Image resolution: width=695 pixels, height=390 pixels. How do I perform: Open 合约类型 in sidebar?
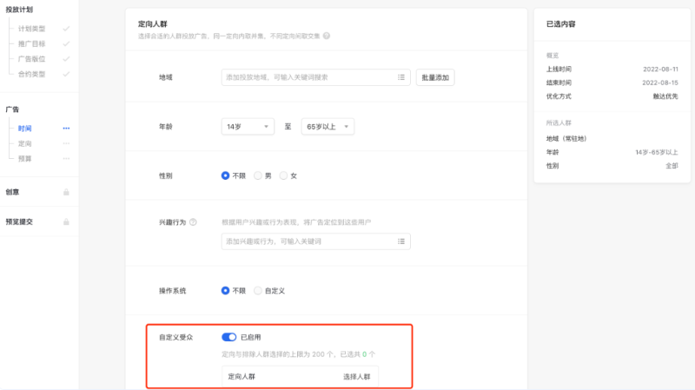[x=31, y=74]
